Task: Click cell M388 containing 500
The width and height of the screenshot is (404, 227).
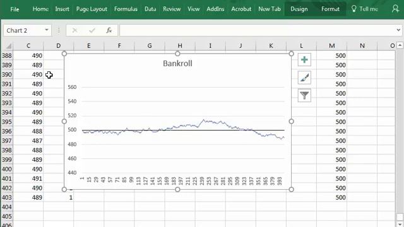Action: [331, 55]
